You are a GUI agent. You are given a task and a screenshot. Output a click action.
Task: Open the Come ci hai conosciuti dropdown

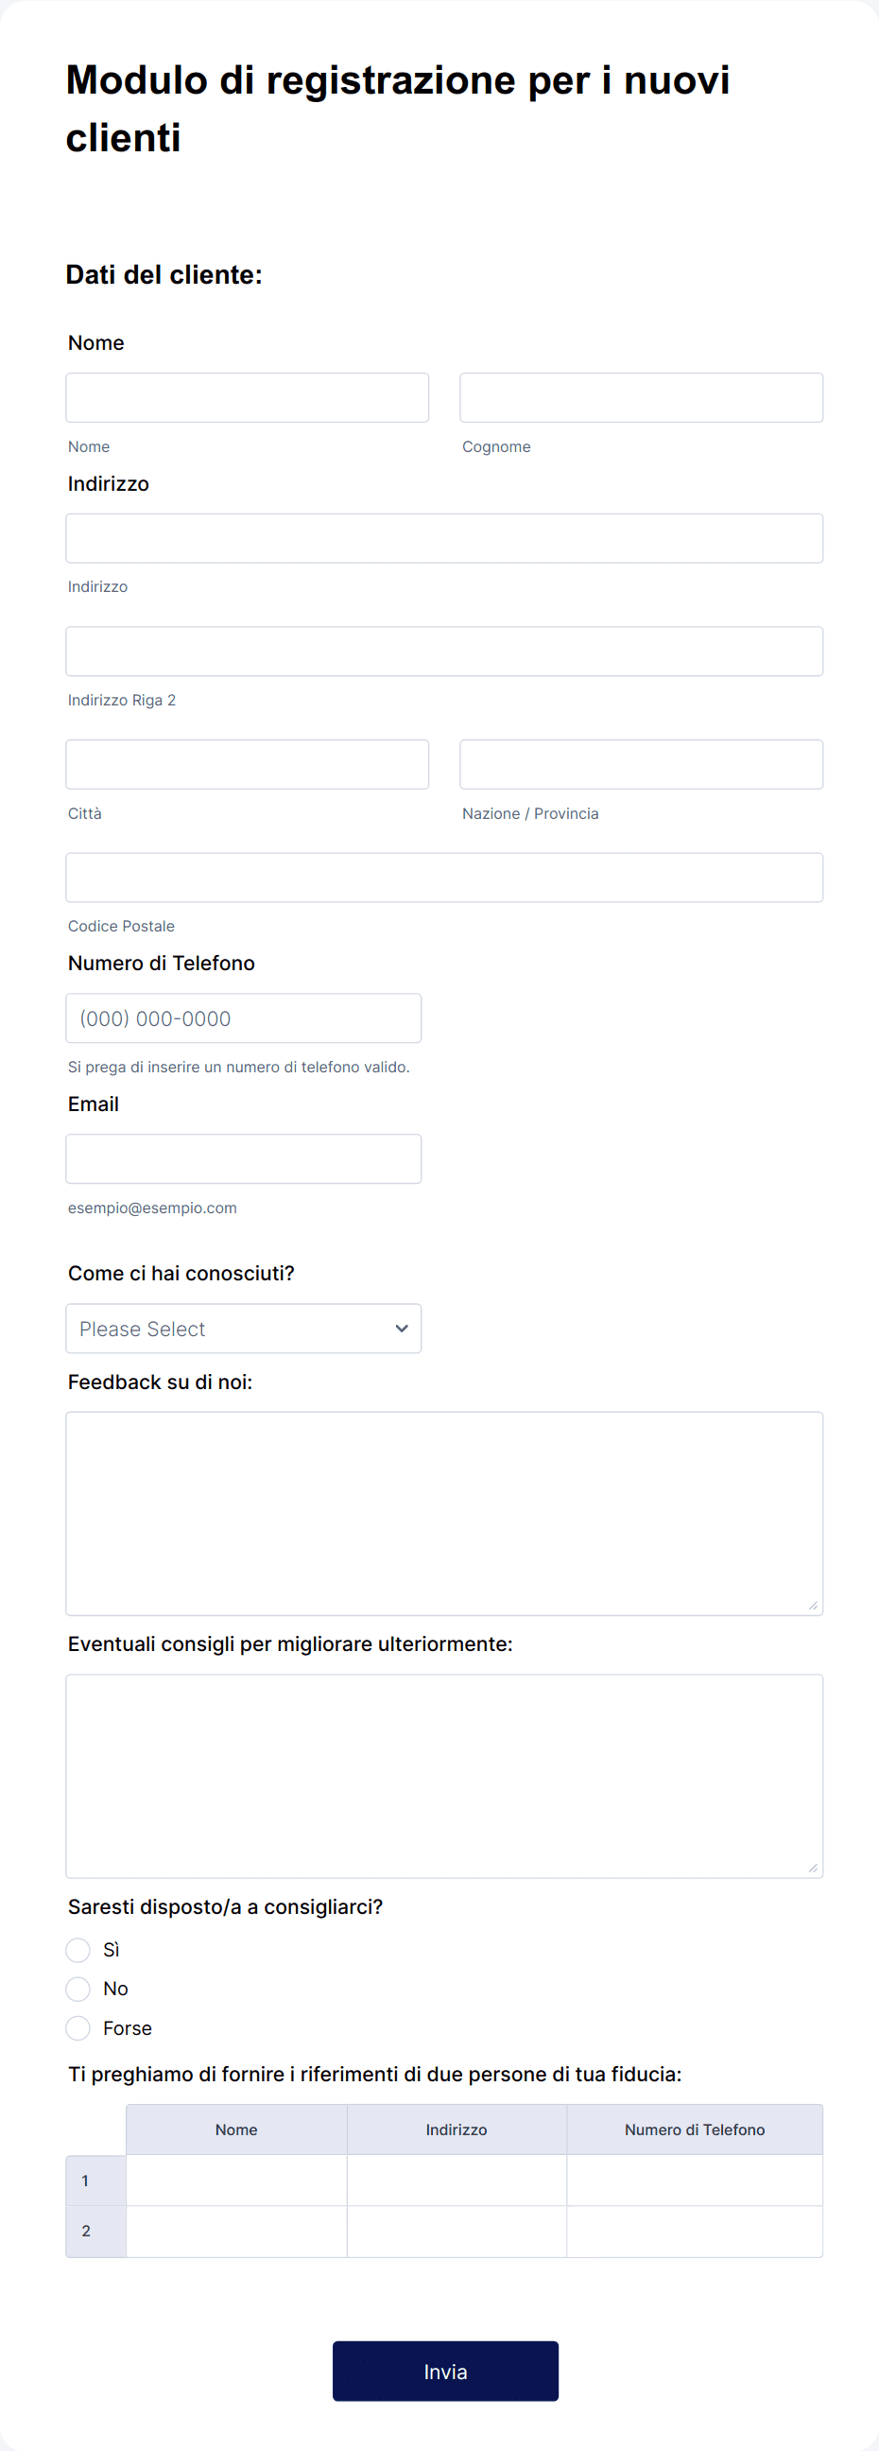(x=244, y=1329)
